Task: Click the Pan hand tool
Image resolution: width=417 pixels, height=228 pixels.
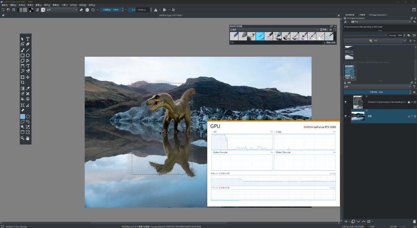Action: click(x=28, y=138)
